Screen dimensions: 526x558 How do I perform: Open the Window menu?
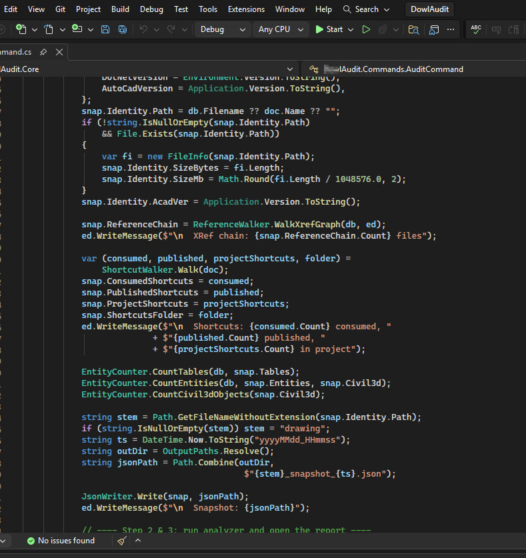pos(290,9)
